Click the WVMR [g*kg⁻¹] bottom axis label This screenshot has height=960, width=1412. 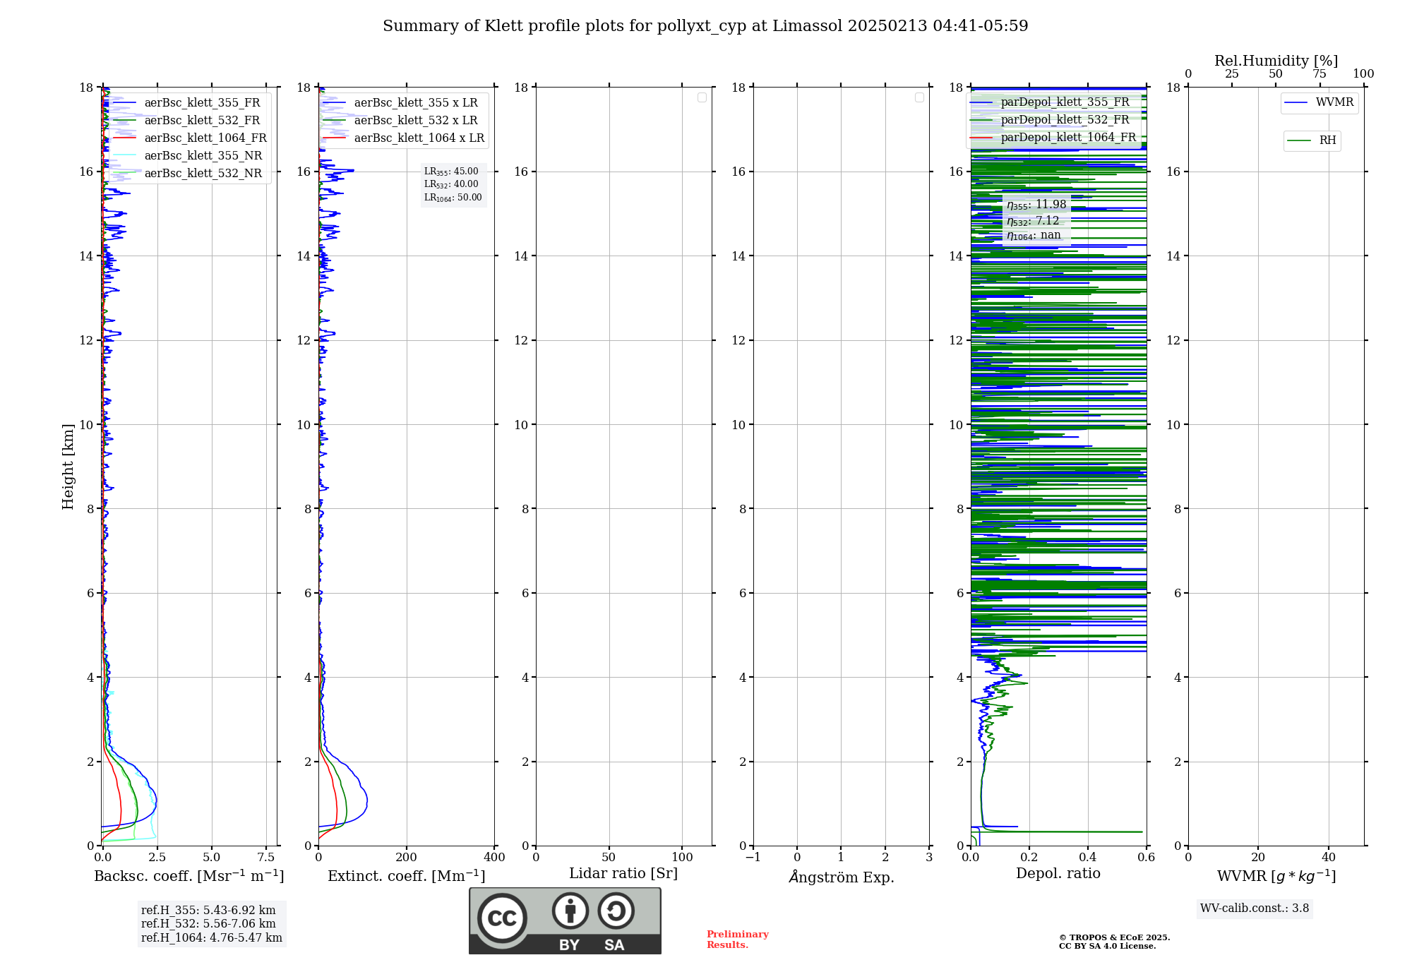click(x=1276, y=876)
